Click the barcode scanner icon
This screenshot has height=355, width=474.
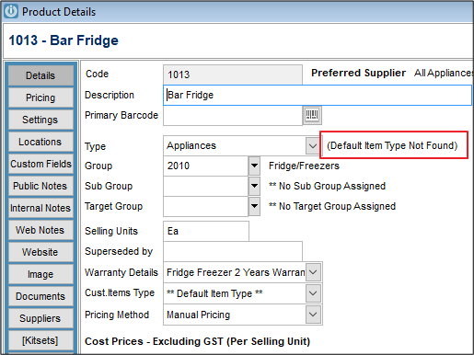click(x=312, y=115)
